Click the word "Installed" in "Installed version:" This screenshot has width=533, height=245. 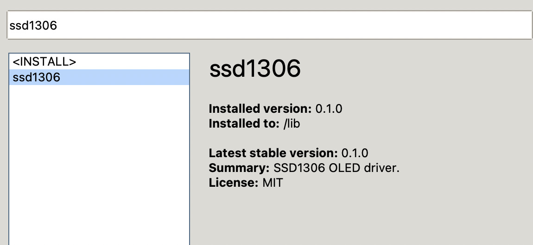(234, 109)
